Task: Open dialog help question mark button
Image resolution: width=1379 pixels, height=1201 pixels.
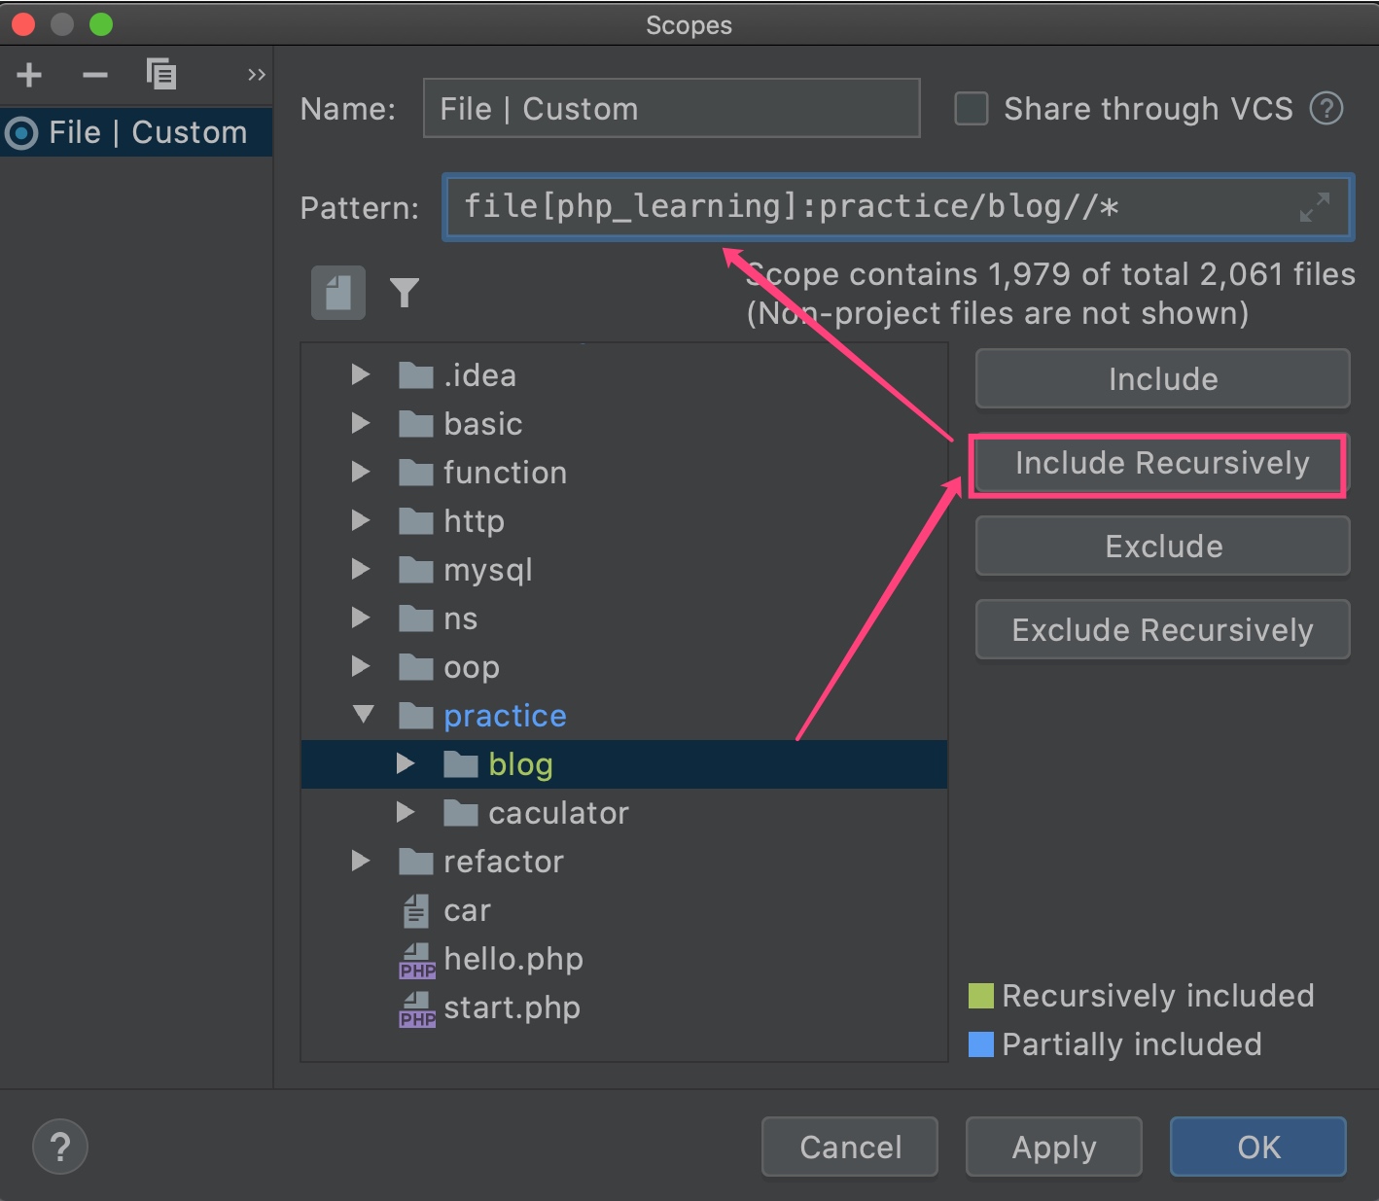Action: [x=60, y=1147]
